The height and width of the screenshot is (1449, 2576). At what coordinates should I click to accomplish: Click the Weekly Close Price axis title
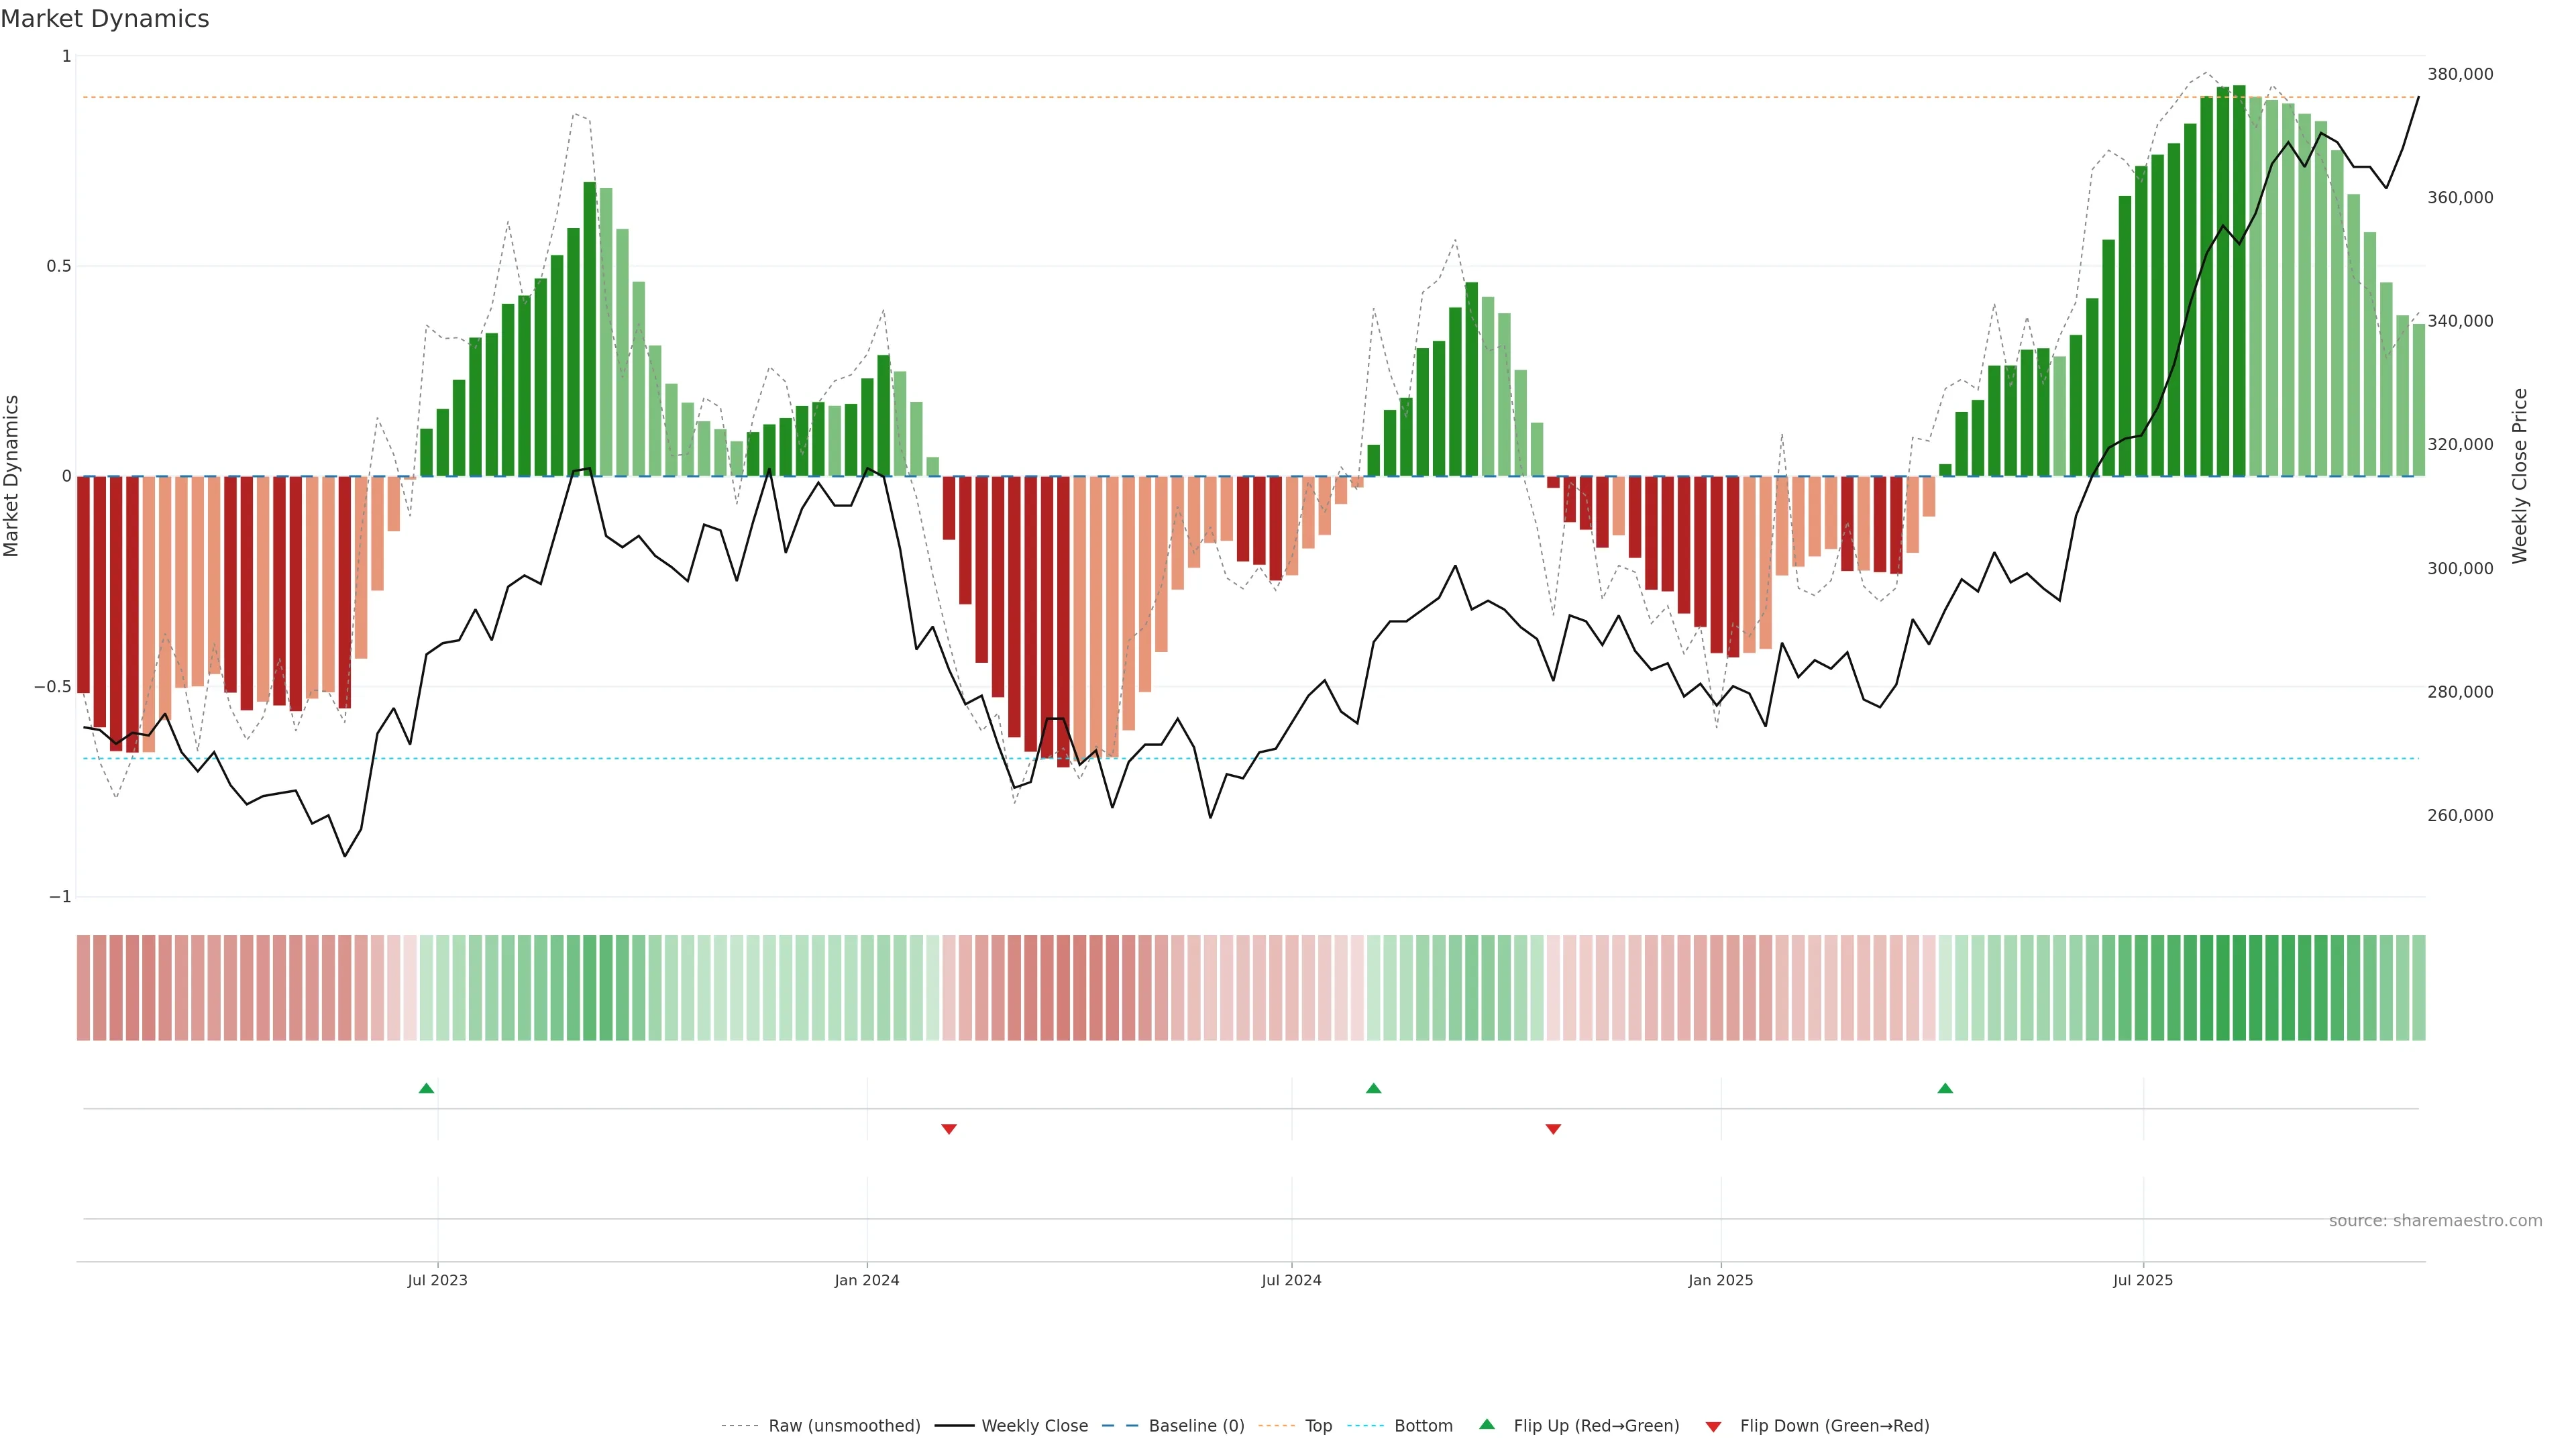(x=2519, y=476)
